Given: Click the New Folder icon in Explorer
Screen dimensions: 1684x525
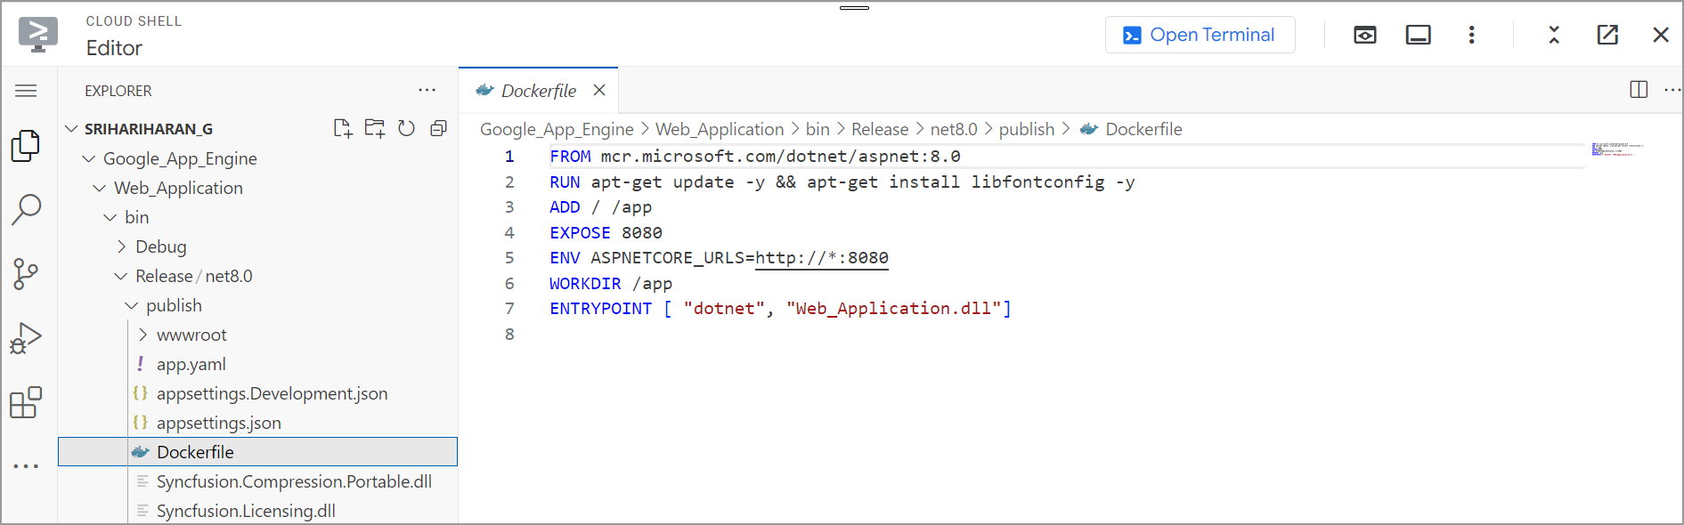Looking at the screenshot, I should coord(375,129).
